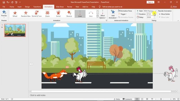Screen dimensions: 180x101
Task: Click the zoom out minus button
Action: pos(156,99)
